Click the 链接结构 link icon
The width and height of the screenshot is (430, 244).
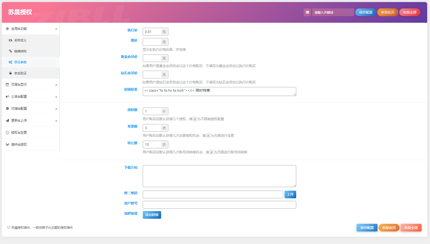(10, 51)
